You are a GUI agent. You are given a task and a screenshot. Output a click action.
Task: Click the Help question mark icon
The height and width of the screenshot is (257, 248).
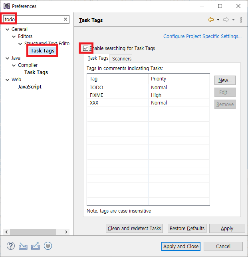click(11, 246)
